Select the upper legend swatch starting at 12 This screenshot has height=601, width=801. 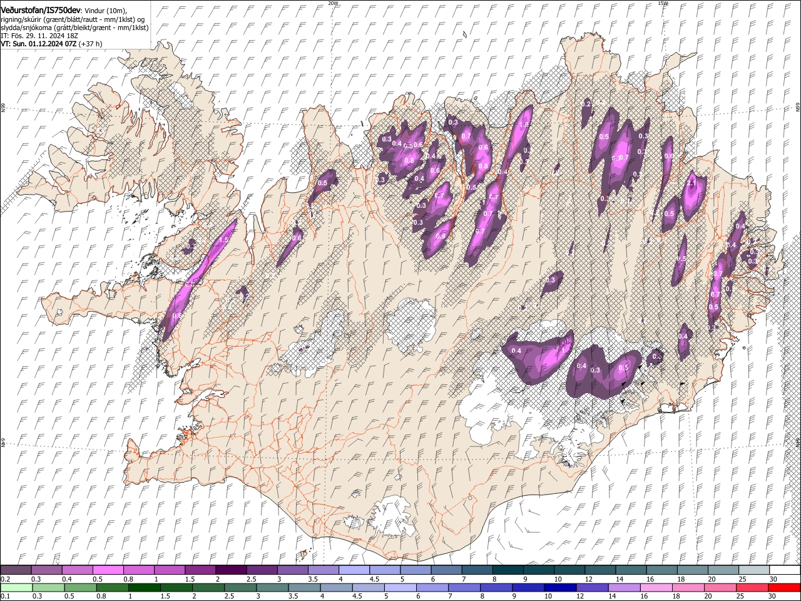599,570
